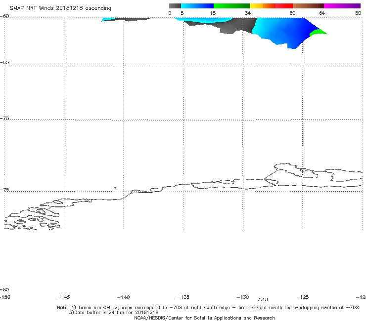Pick the gray segment of the color scale
Viewport: 366px width, 321px height.
(x=175, y=6)
